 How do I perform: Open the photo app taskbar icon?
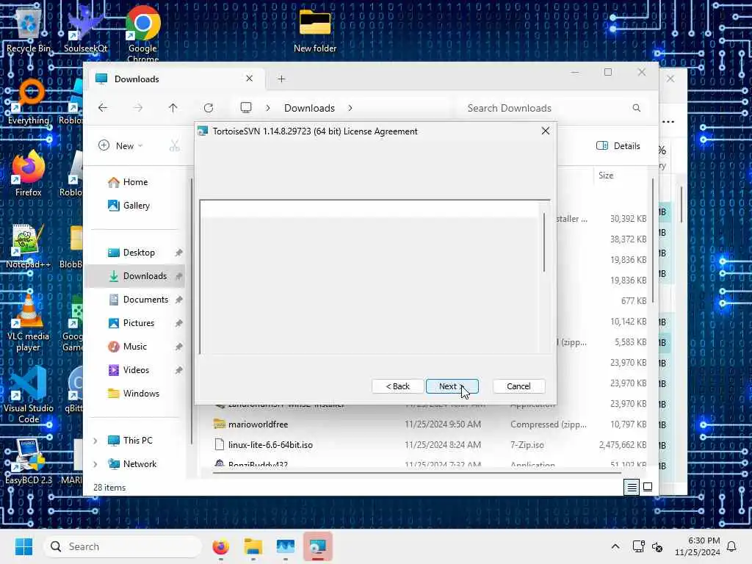pyautogui.click(x=286, y=546)
